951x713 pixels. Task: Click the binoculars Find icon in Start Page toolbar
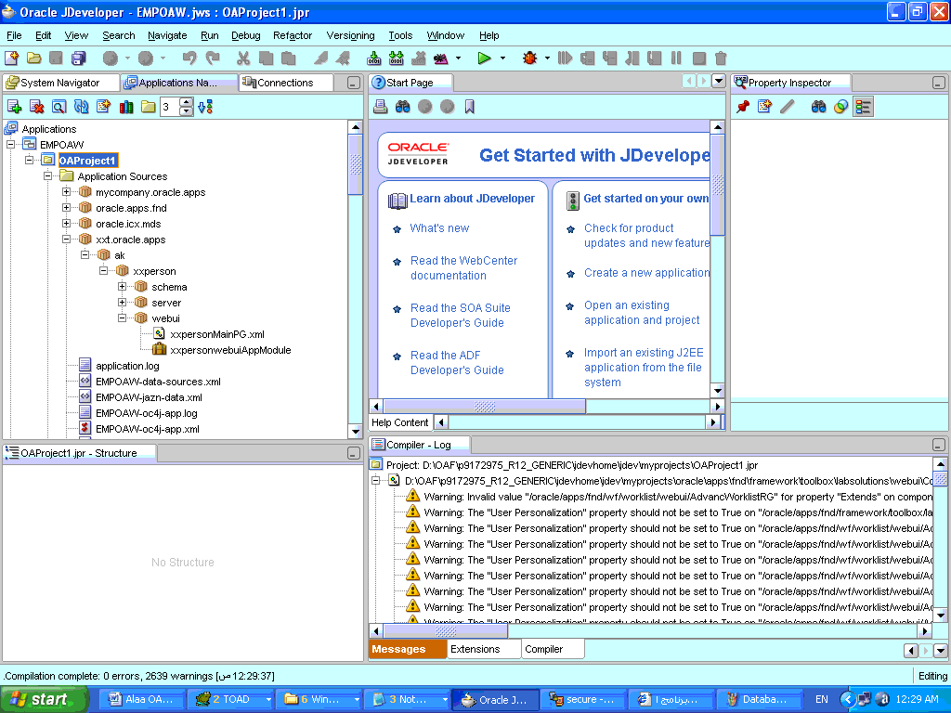(403, 108)
